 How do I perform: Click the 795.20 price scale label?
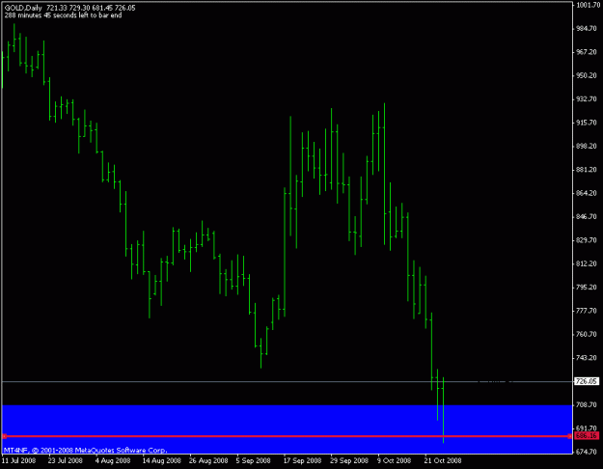[587, 287]
